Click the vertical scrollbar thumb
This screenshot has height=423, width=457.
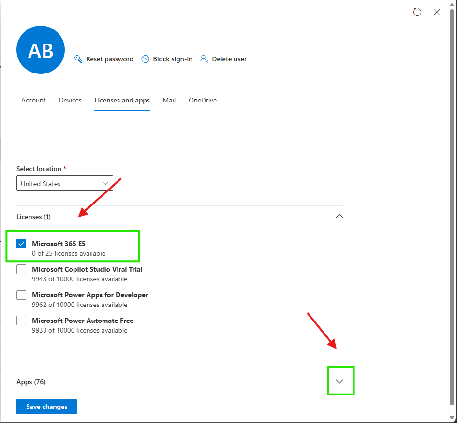pyautogui.click(x=452, y=207)
